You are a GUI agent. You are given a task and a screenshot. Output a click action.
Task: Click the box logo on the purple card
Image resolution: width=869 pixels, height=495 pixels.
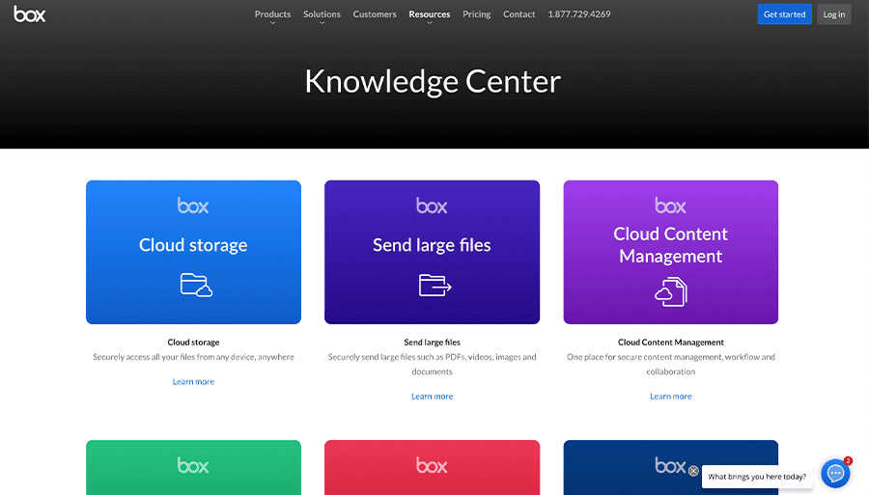670,206
